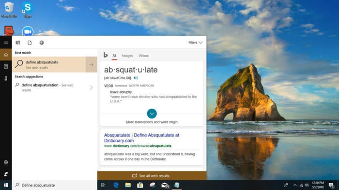The image size is (339, 190).
Task: Expand chevron for 'define absquatulation' suggestion
Action: pos(91,88)
